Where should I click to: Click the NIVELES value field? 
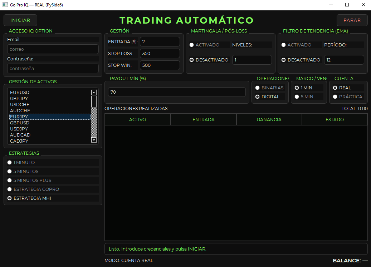tap(252, 60)
